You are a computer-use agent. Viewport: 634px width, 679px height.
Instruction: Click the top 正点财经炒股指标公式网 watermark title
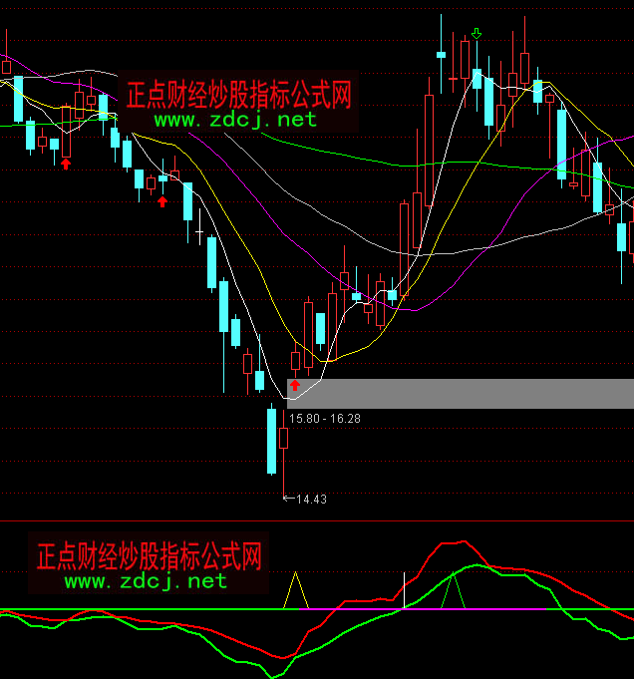[x=238, y=95]
